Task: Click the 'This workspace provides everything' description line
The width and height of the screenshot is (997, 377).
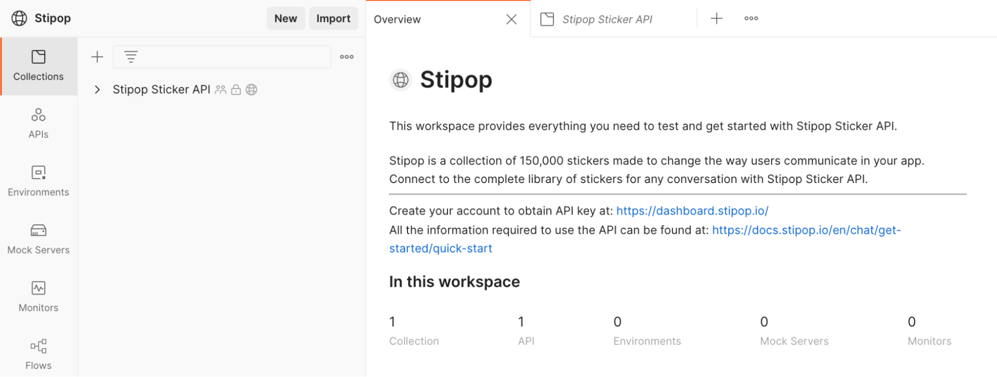Action: tap(643, 126)
